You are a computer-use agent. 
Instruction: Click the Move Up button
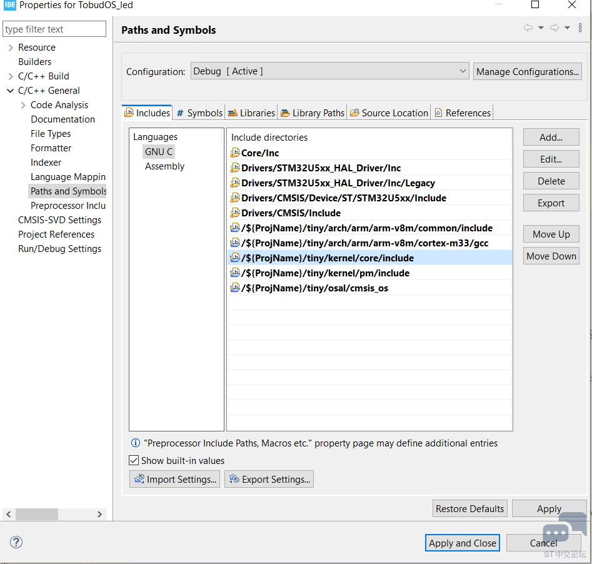point(551,234)
